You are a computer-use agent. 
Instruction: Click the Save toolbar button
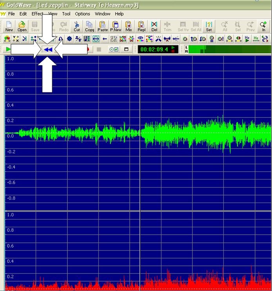click(x=35, y=26)
